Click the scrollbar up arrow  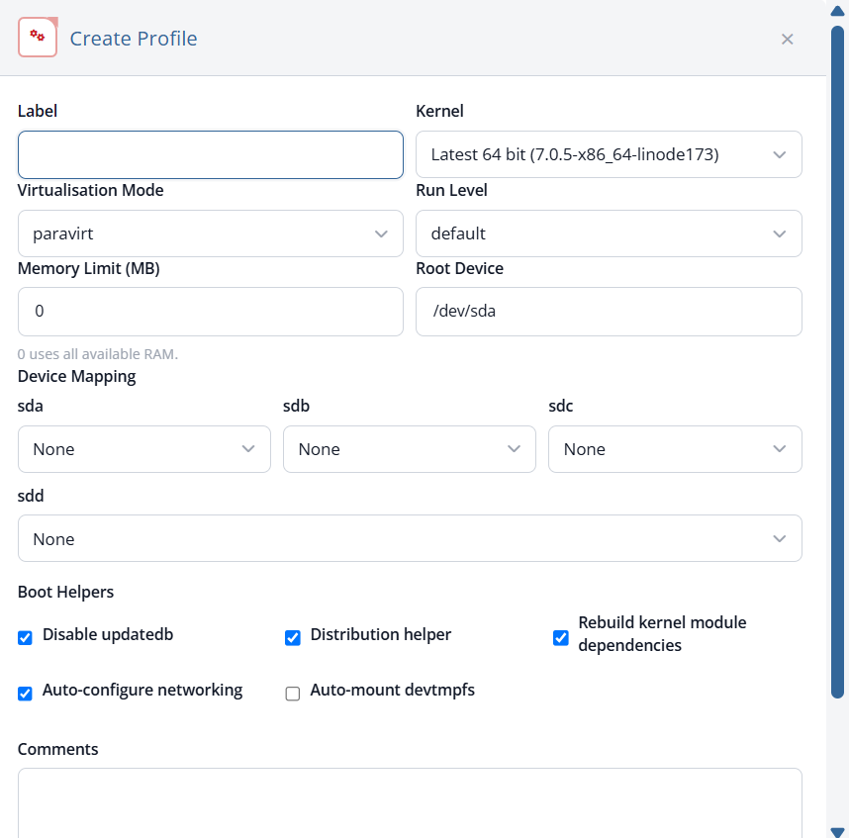point(838,11)
